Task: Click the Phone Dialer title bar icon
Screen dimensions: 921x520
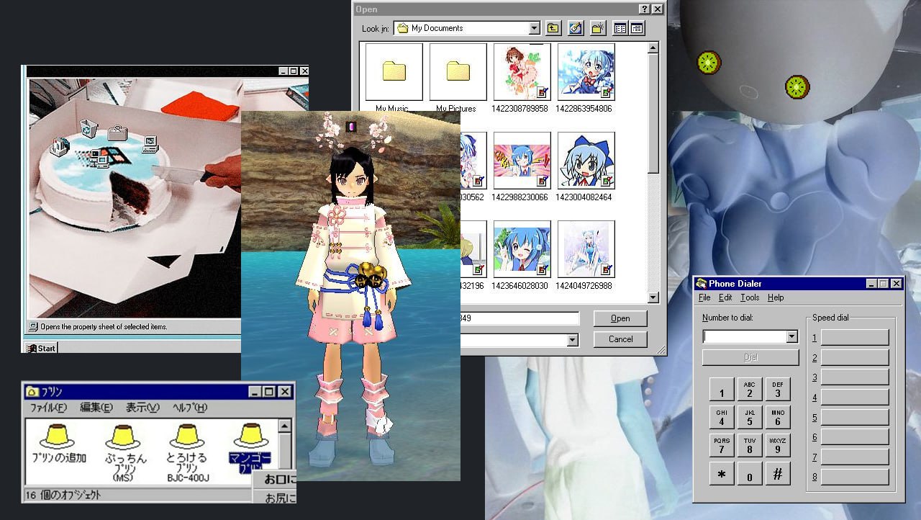Action: point(701,284)
